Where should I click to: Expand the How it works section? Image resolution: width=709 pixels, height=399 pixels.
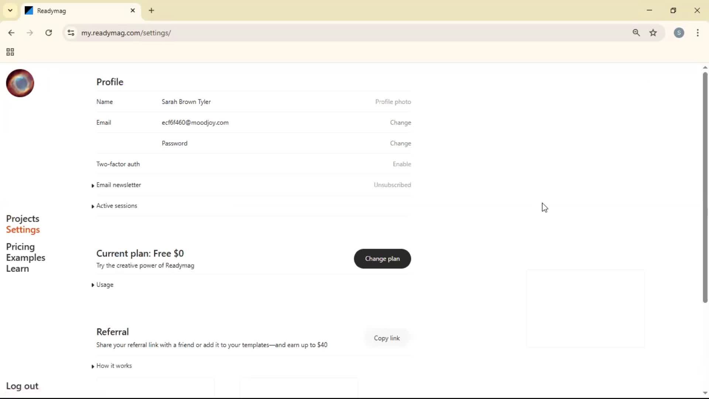pyautogui.click(x=114, y=366)
